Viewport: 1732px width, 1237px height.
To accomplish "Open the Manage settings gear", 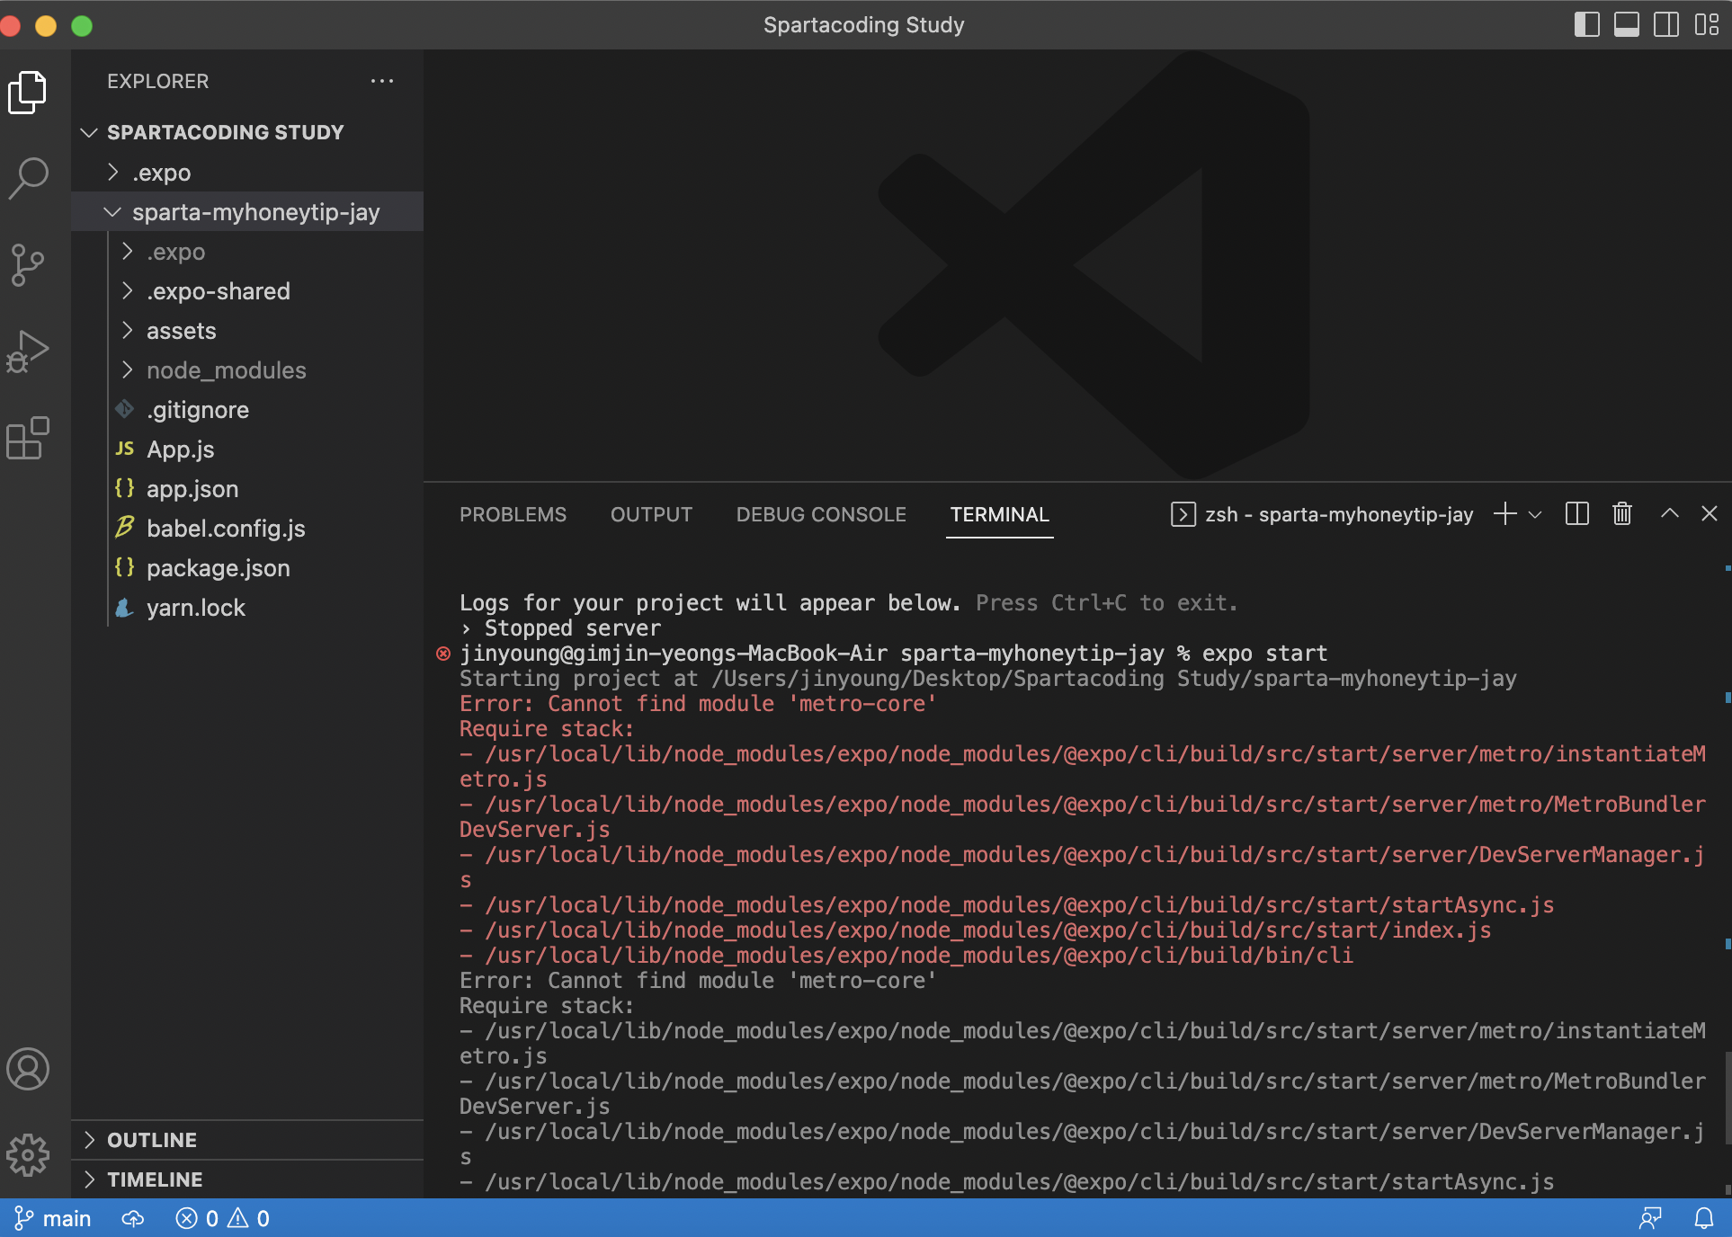I will pyautogui.click(x=28, y=1155).
